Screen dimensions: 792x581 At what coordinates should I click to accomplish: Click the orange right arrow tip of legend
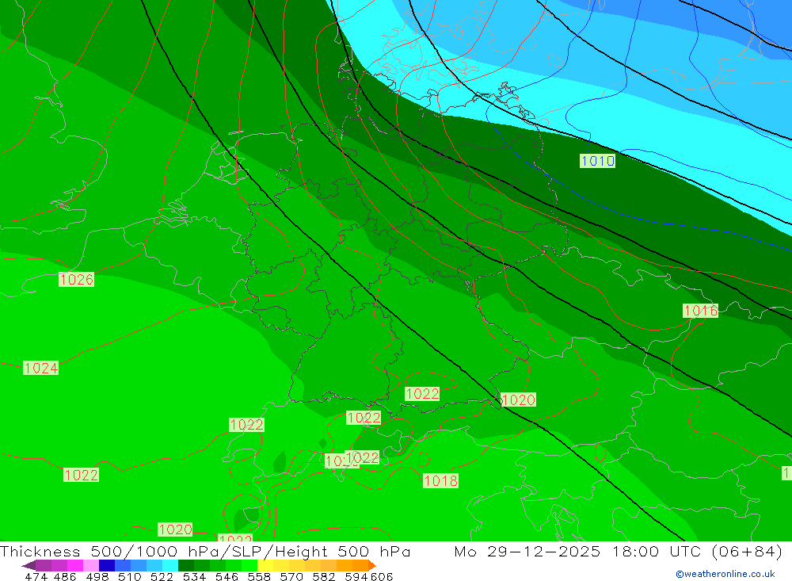click(x=372, y=565)
